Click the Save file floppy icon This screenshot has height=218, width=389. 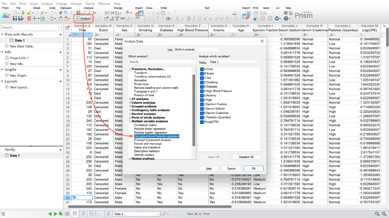[x=15, y=18]
